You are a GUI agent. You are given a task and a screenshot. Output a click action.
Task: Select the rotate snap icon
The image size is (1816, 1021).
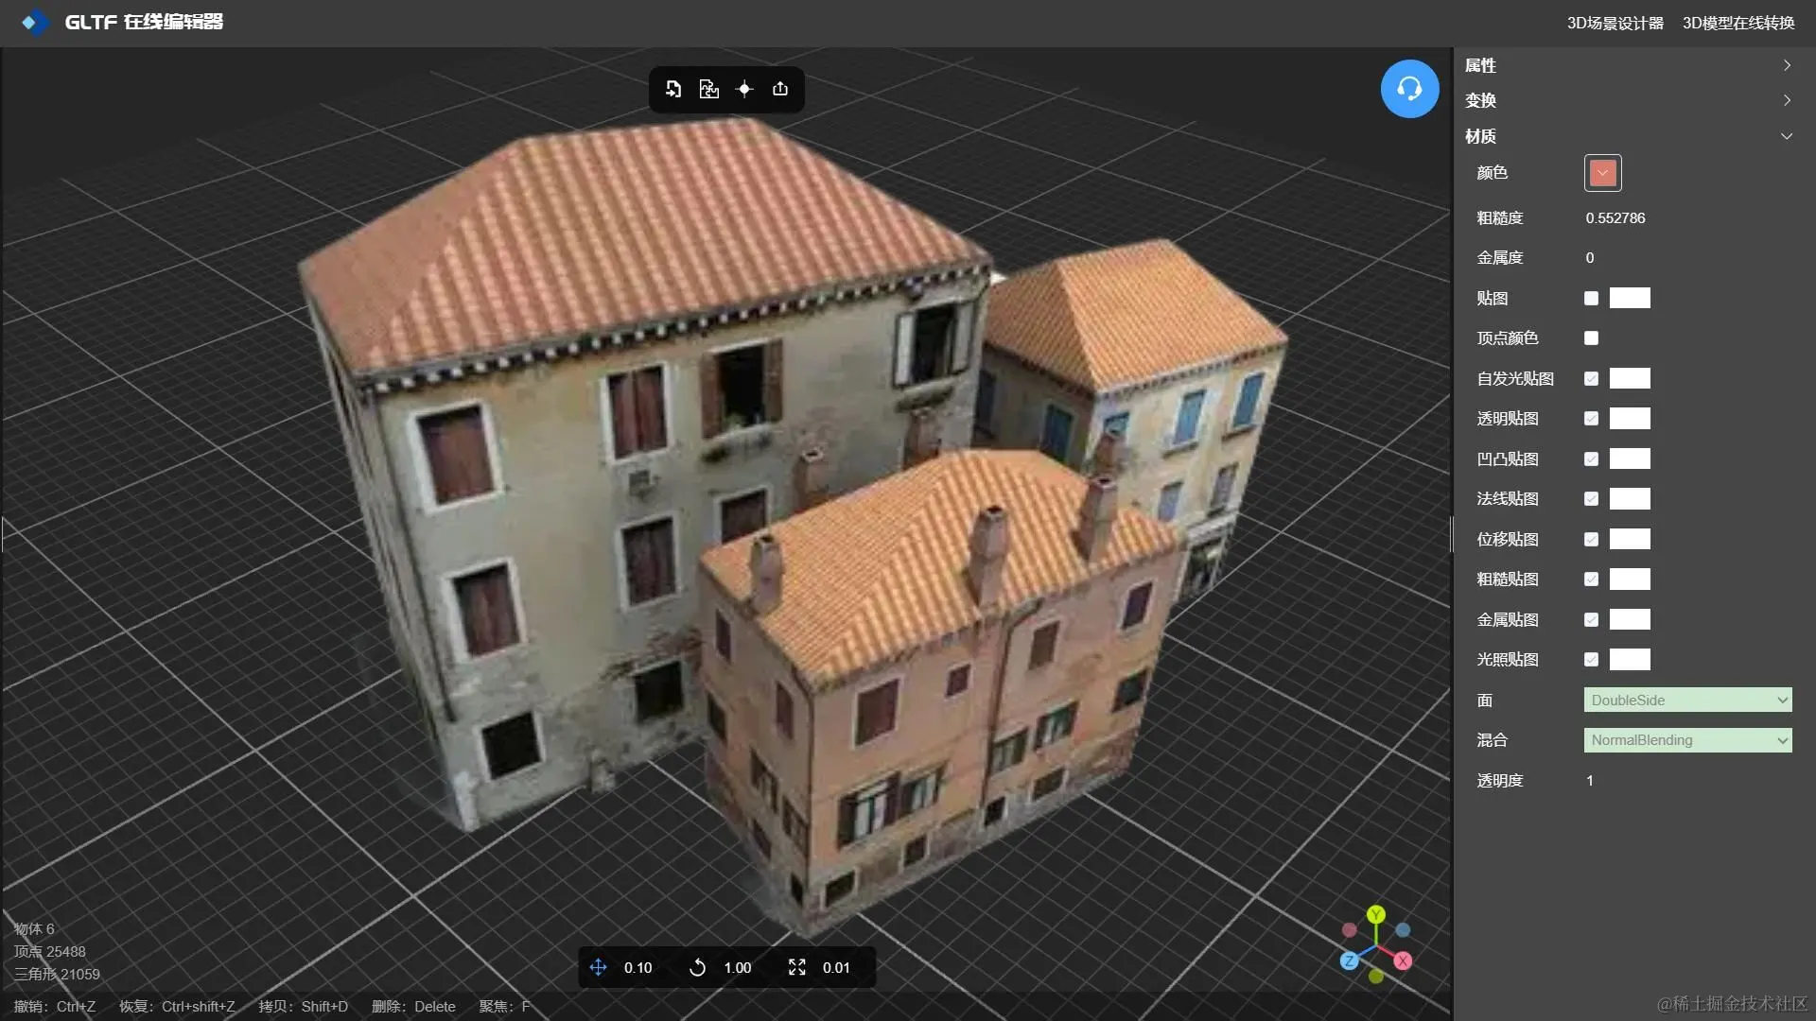(697, 967)
